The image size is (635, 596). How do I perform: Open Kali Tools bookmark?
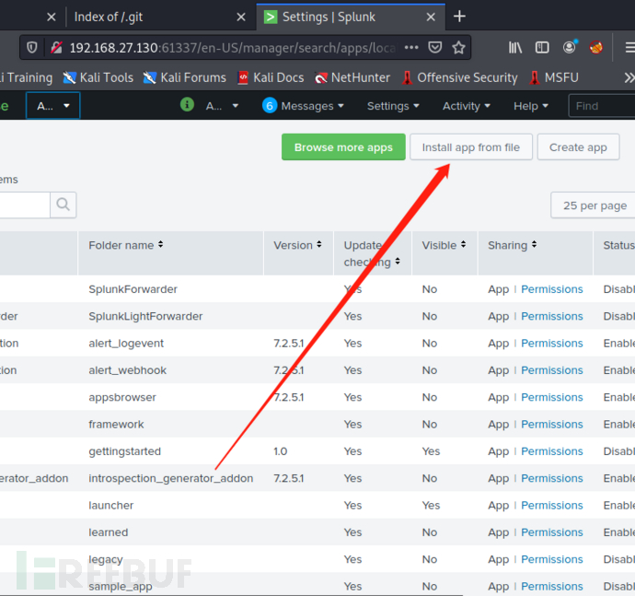coord(98,77)
